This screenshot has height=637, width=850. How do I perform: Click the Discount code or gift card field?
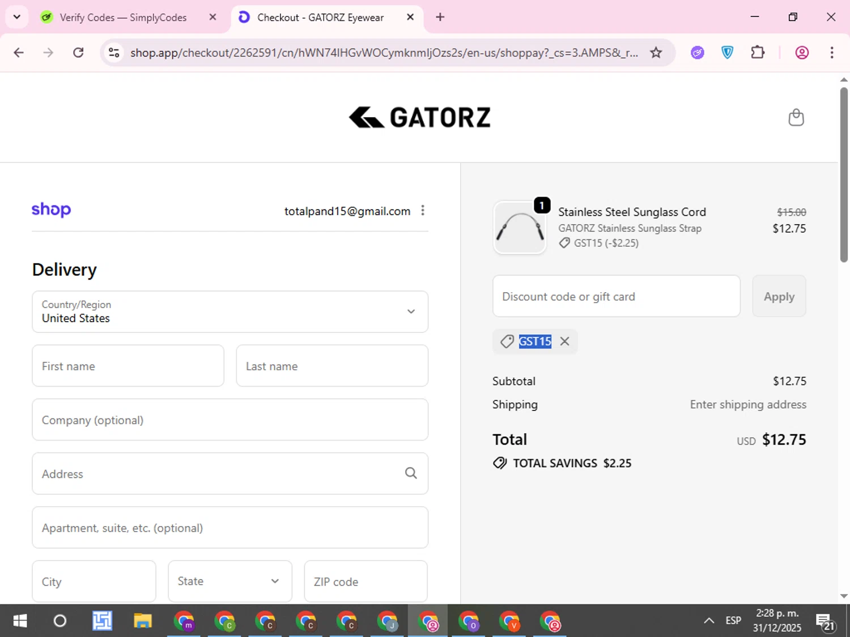point(617,296)
